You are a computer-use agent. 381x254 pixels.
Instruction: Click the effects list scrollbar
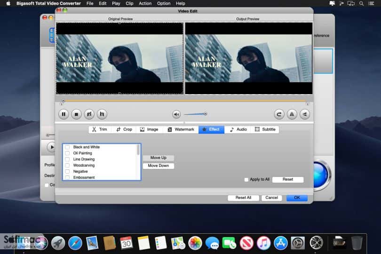[x=138, y=150]
